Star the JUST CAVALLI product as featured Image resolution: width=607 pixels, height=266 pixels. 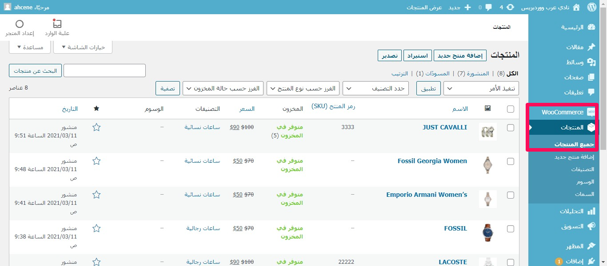coord(96,127)
